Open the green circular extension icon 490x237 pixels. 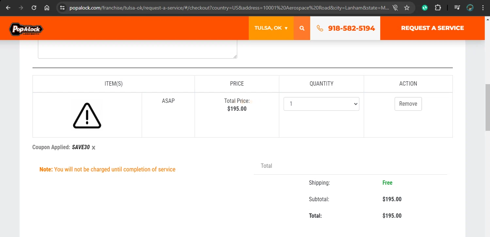coord(425,8)
